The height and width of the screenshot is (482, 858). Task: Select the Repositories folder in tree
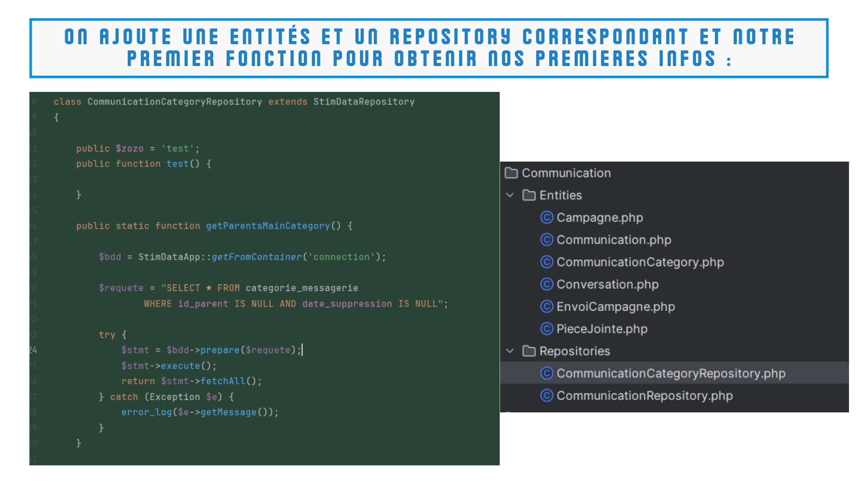point(574,351)
